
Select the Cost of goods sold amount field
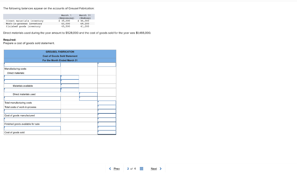coord(107,132)
